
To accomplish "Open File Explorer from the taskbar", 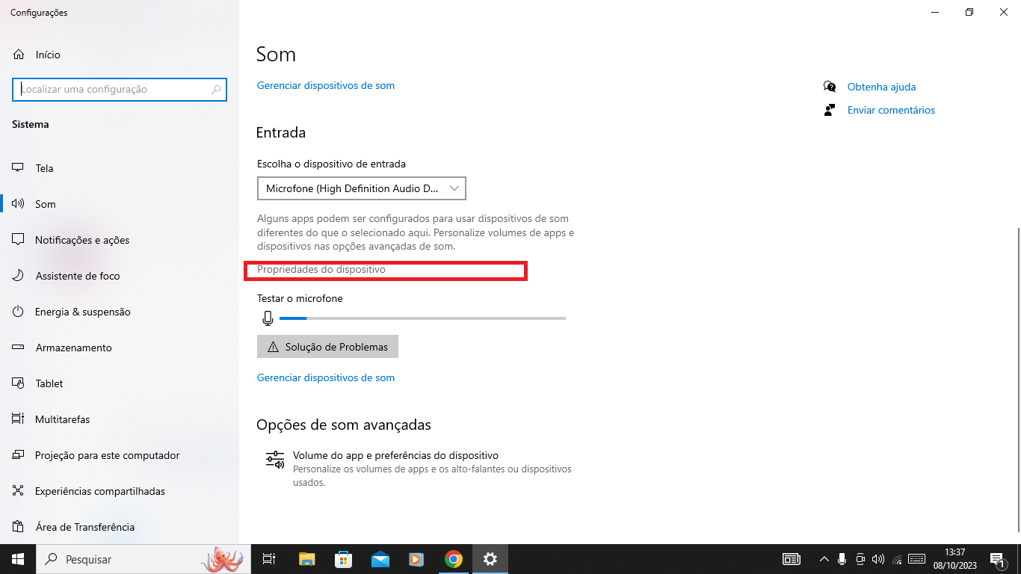I will (x=306, y=559).
